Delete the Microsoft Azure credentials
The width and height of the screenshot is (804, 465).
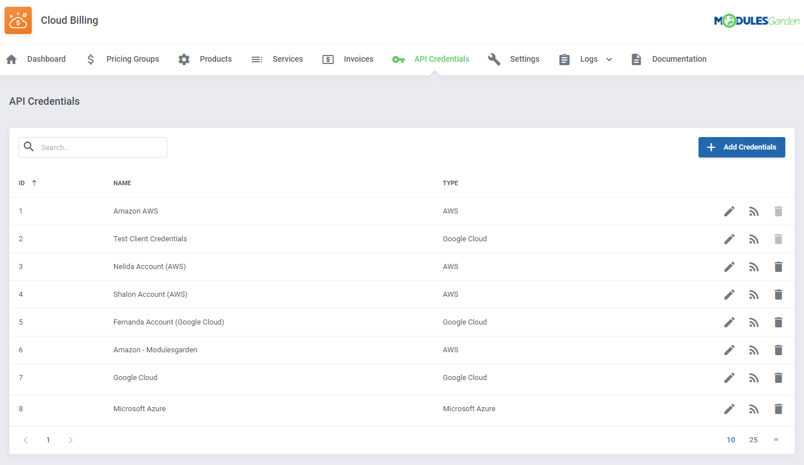tap(778, 409)
